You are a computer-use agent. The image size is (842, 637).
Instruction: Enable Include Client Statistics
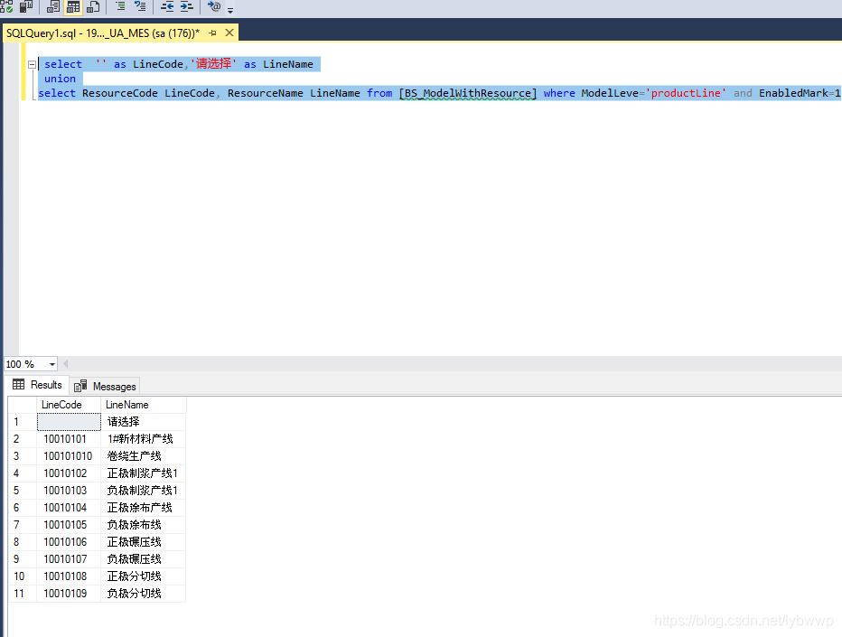[x=24, y=7]
